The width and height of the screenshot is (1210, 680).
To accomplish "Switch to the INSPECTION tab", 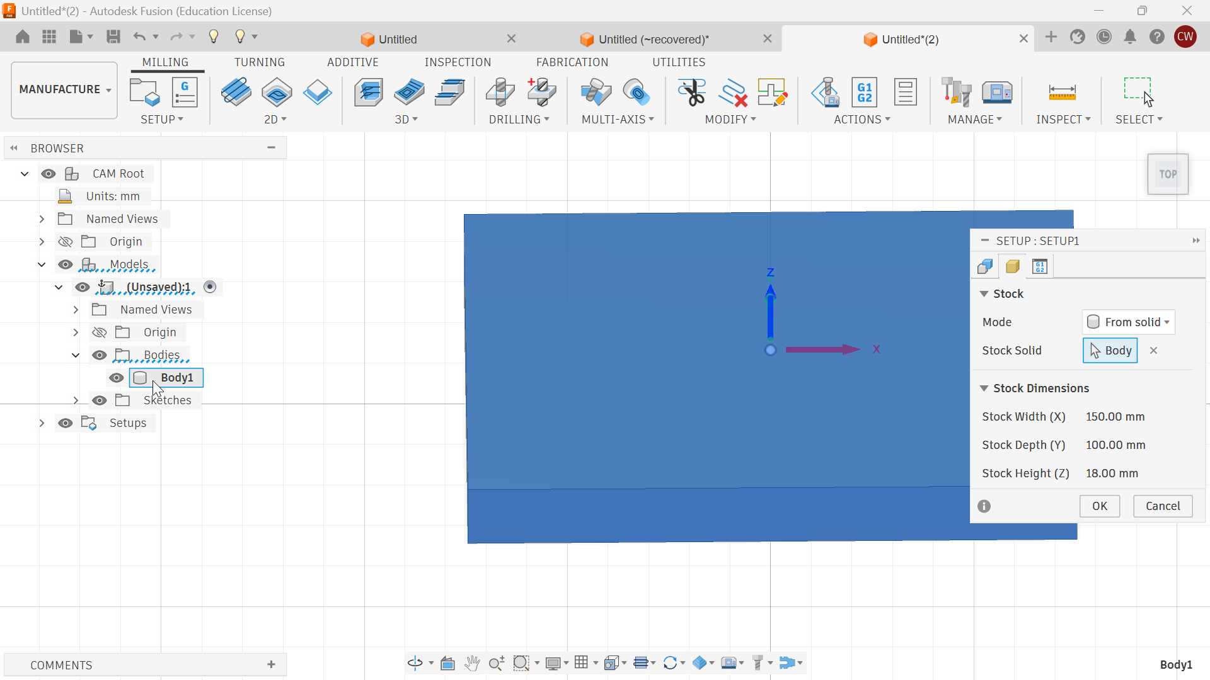I will tap(458, 62).
